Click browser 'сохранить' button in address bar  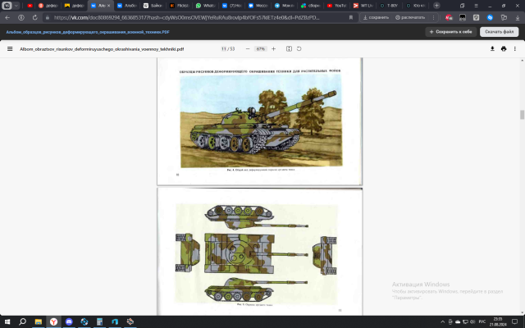(x=376, y=16)
